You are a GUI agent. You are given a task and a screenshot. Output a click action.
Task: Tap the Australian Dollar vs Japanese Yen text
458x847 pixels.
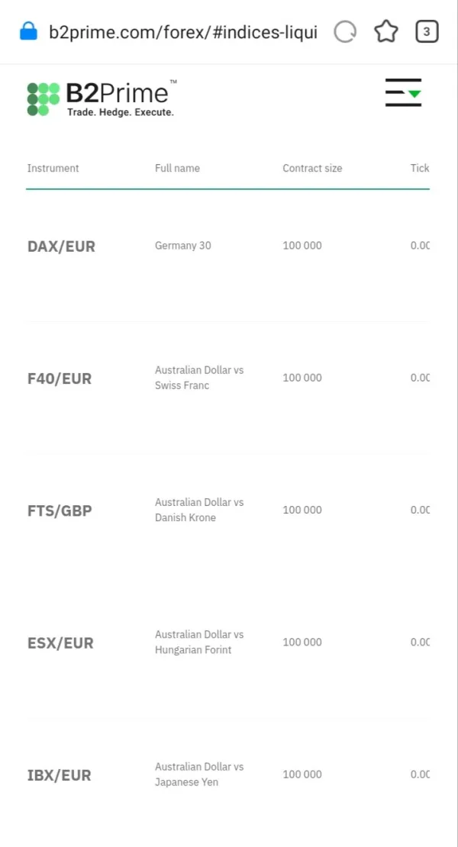(x=199, y=774)
